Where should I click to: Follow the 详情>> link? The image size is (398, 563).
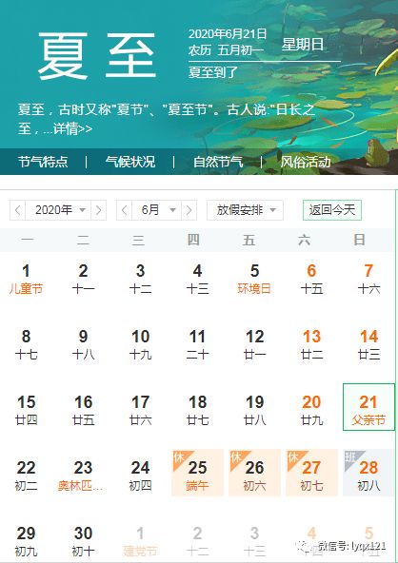click(x=73, y=128)
